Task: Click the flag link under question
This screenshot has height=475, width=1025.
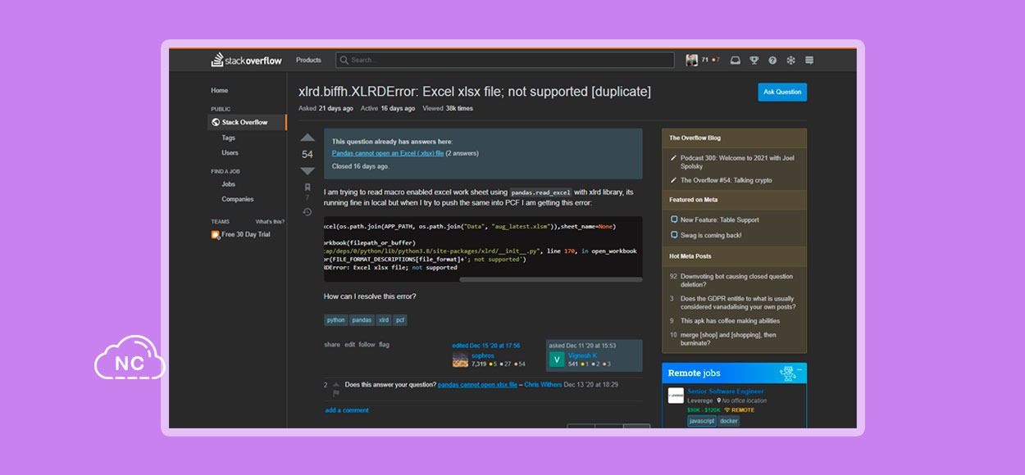Action: [384, 345]
